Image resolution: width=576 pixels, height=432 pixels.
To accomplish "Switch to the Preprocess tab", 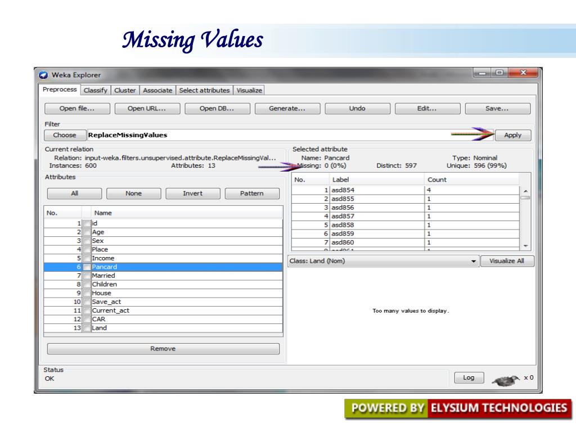I will pos(60,89).
